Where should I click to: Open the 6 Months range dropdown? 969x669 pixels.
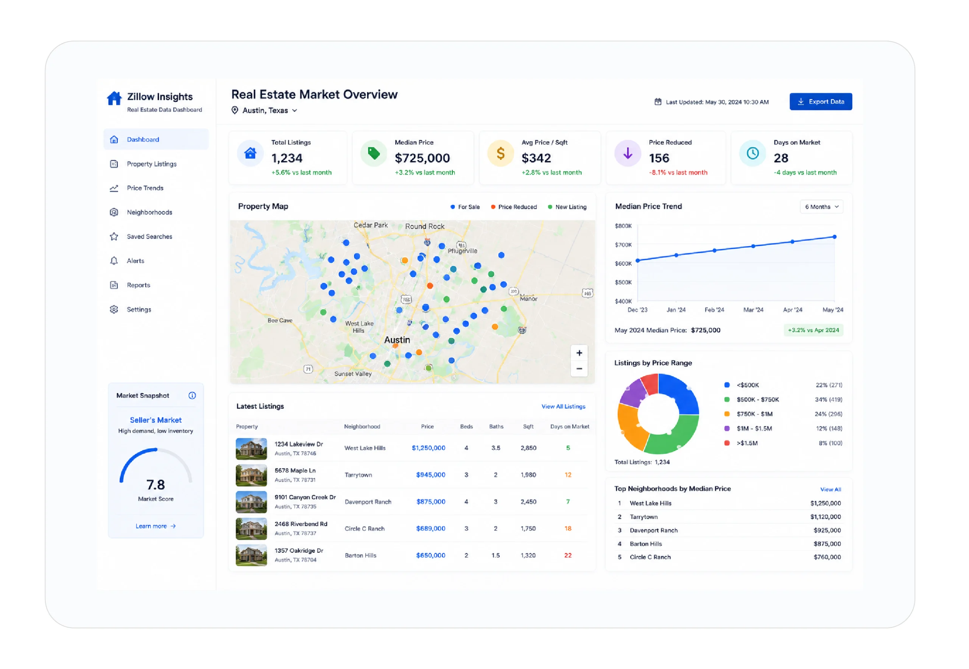click(x=822, y=207)
